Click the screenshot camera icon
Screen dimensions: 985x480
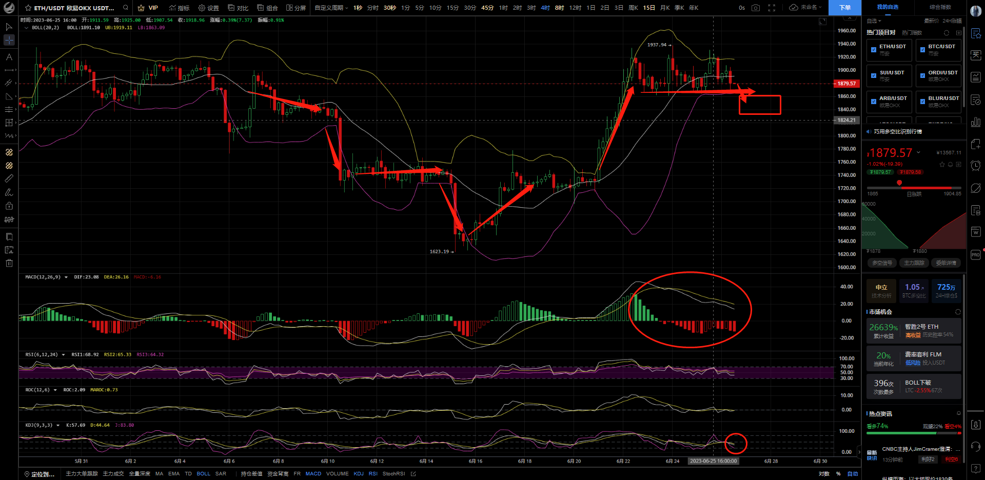(756, 8)
